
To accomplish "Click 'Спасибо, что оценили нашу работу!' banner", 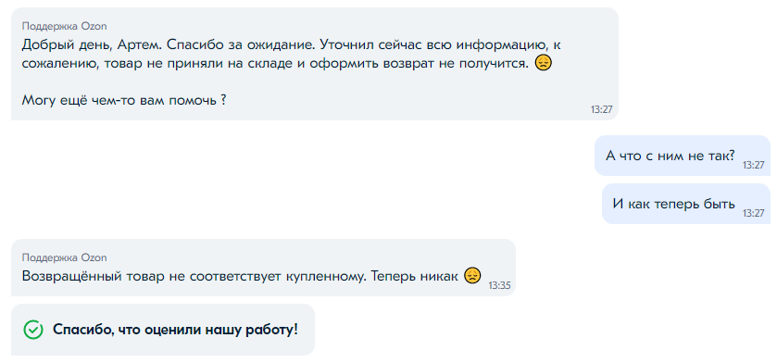I will (163, 330).
